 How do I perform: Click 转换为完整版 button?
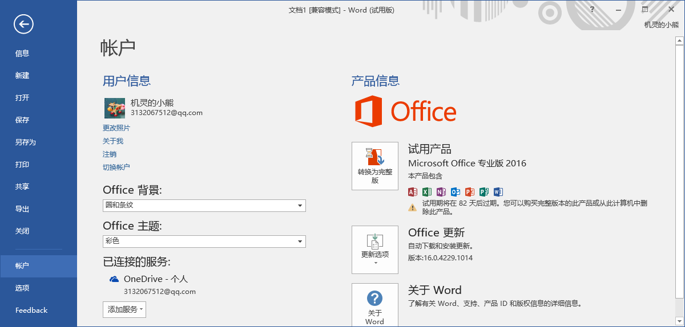click(374, 166)
